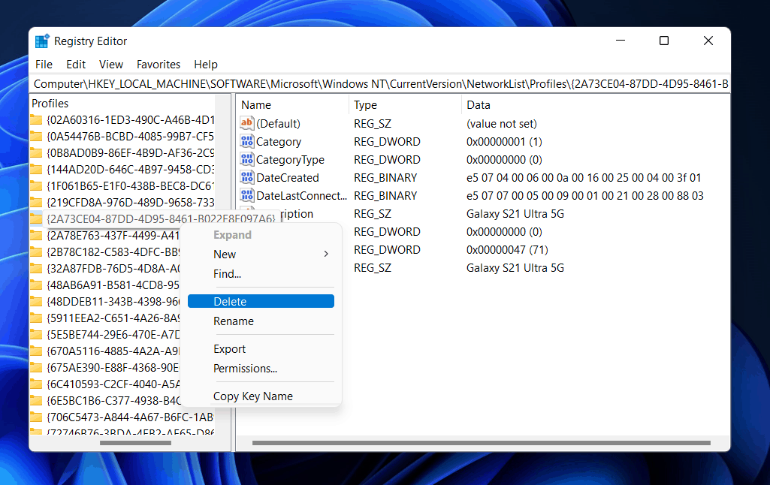Click the DateCreated binary value icon

click(247, 177)
